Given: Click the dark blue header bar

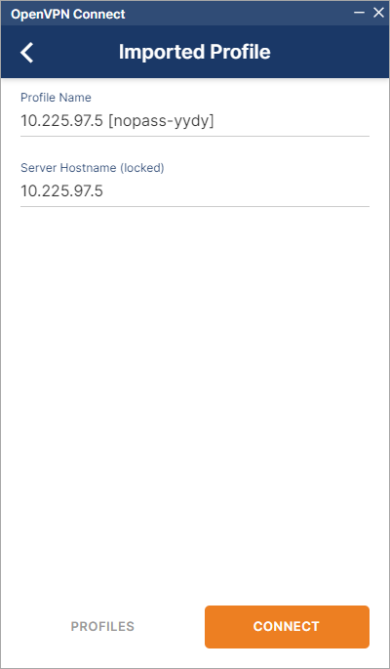Looking at the screenshot, I should coord(195,52).
